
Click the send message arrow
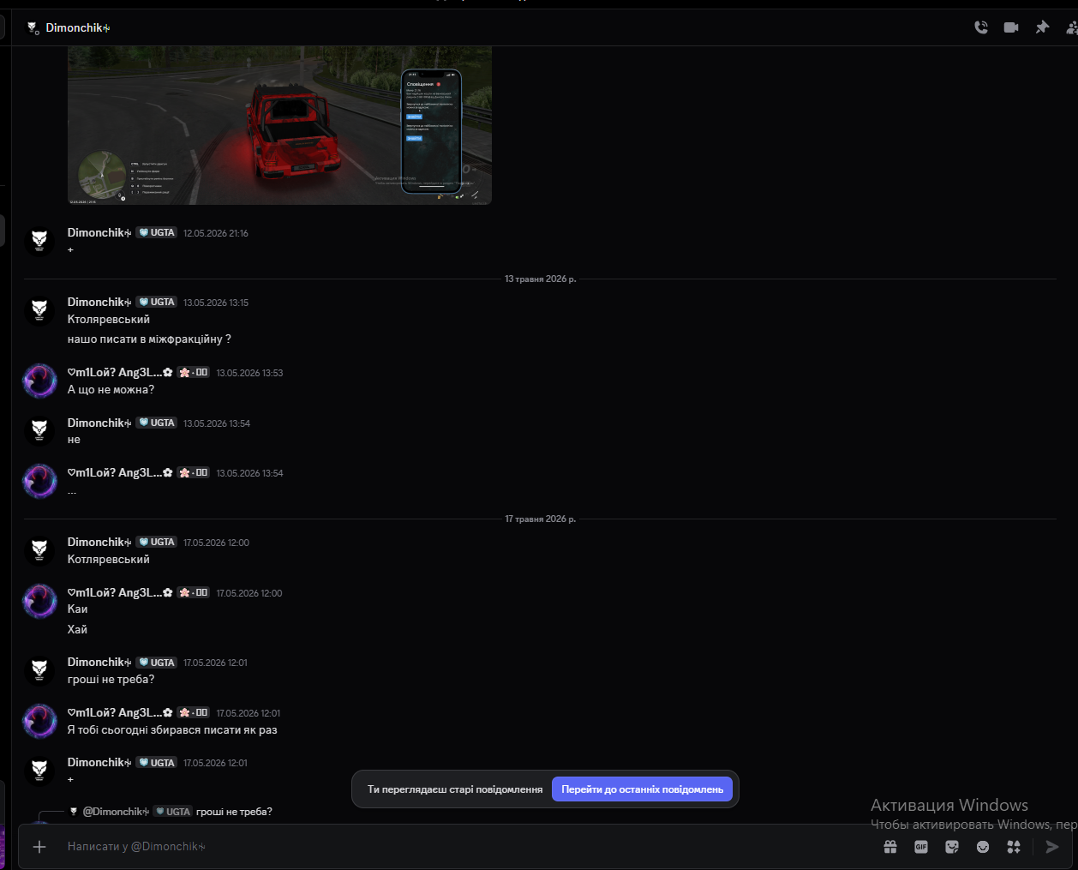[x=1052, y=847]
